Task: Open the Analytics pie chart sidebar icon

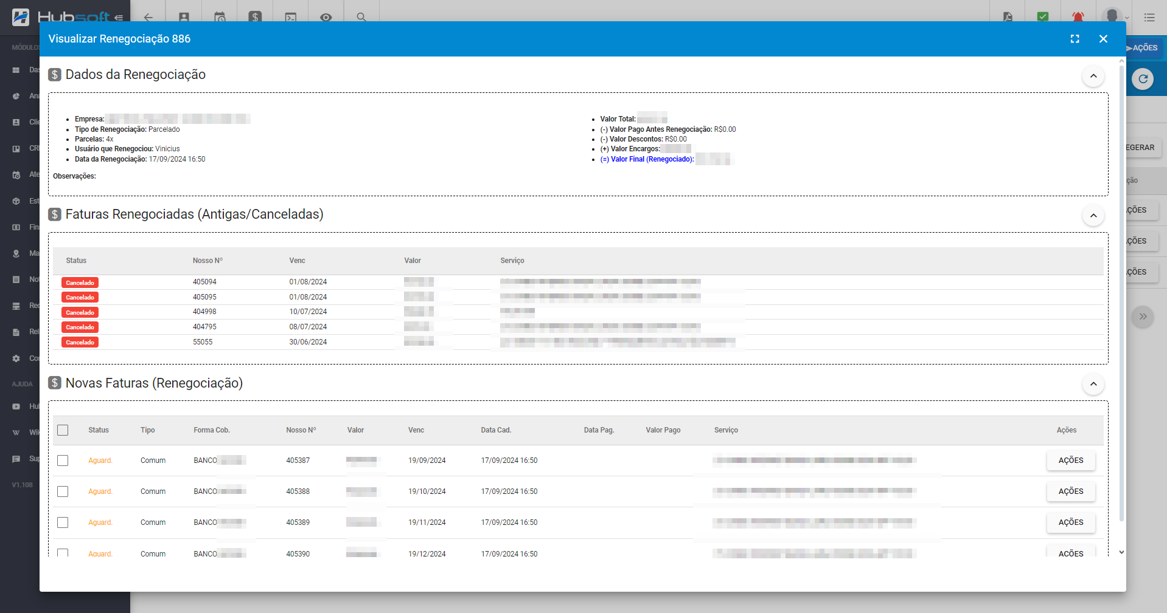Action: tap(16, 96)
